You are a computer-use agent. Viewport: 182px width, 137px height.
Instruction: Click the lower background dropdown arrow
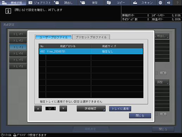(x=163, y=114)
